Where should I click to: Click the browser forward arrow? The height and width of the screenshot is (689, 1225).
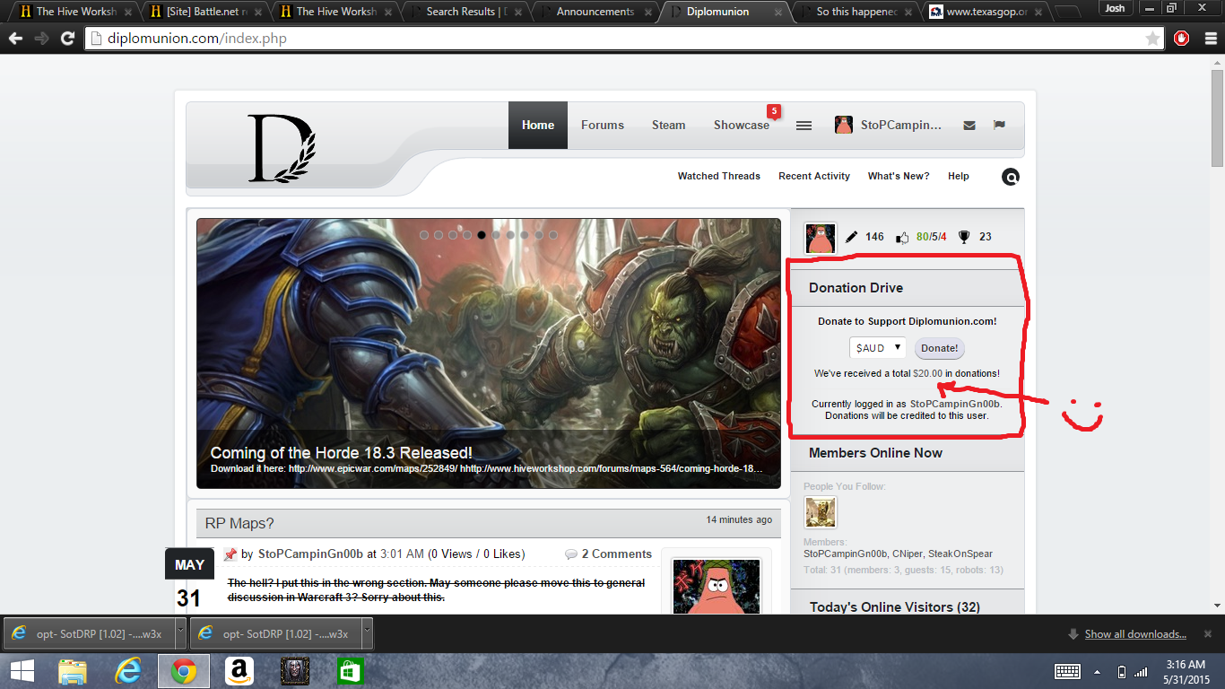[41, 39]
